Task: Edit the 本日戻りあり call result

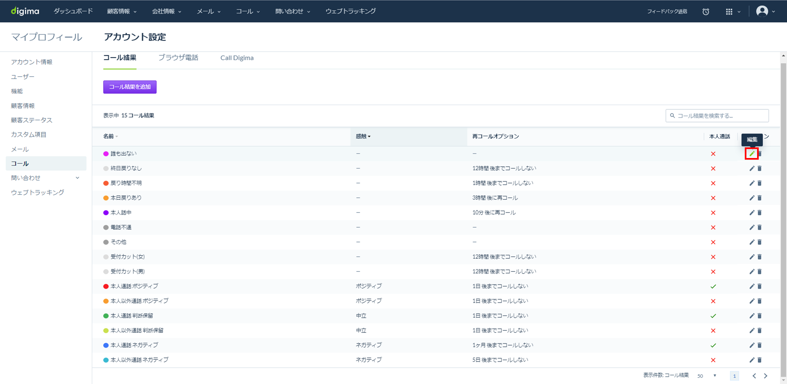Action: pos(752,198)
